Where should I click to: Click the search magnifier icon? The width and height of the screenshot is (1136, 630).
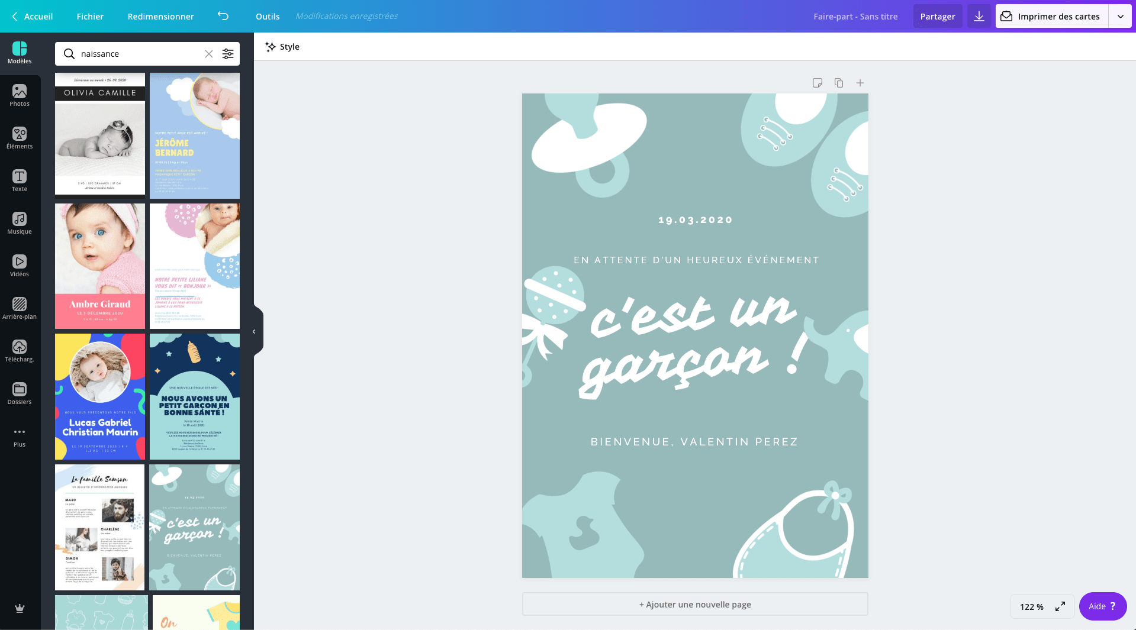point(69,54)
